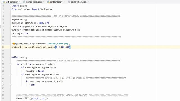Open the trainer_sheet.png tab
Image resolution: width=180 pixels, height=101 pixels.
tap(34, 2)
